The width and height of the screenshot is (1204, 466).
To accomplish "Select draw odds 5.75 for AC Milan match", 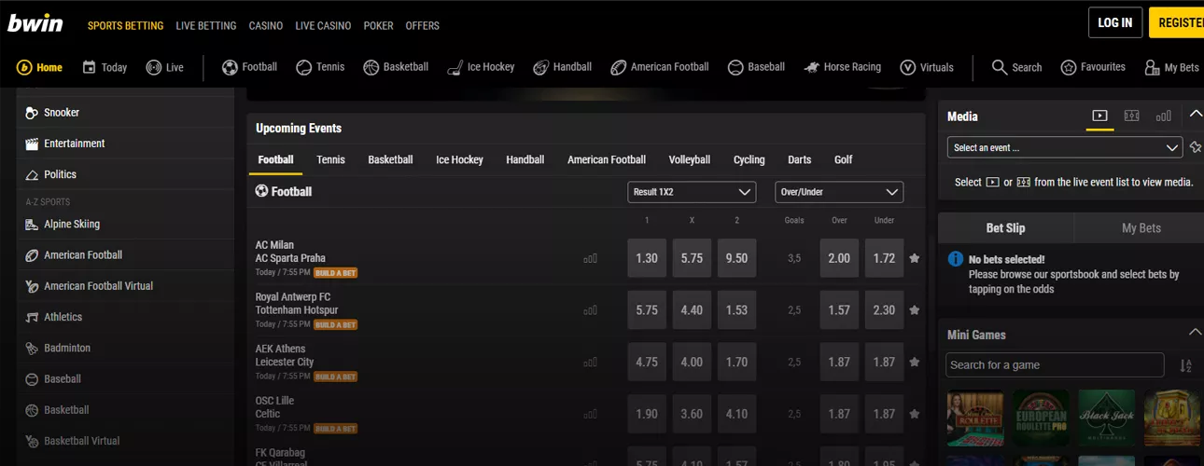I will pos(692,258).
